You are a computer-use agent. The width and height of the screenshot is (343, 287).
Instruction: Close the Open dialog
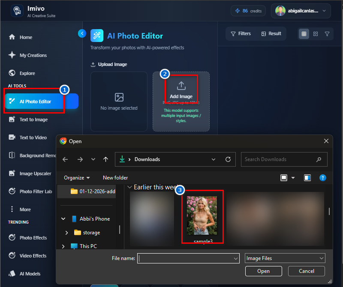(326, 141)
